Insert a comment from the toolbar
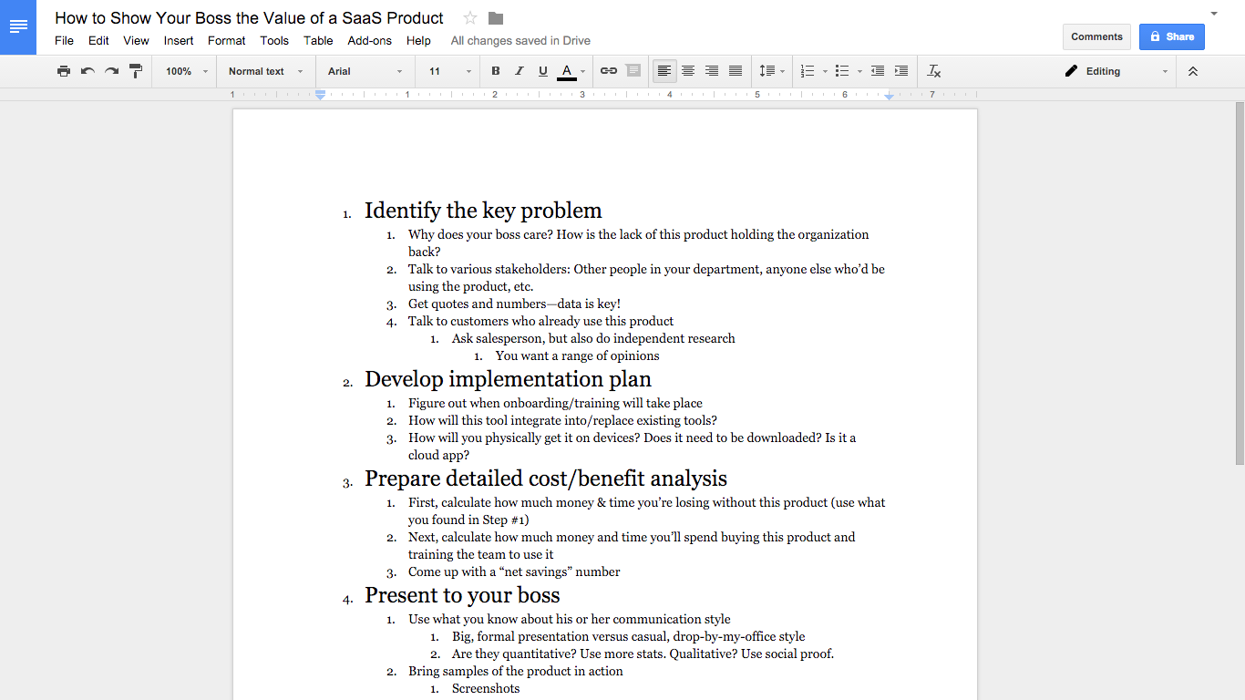Screen dimensions: 1245x700 click(633, 71)
